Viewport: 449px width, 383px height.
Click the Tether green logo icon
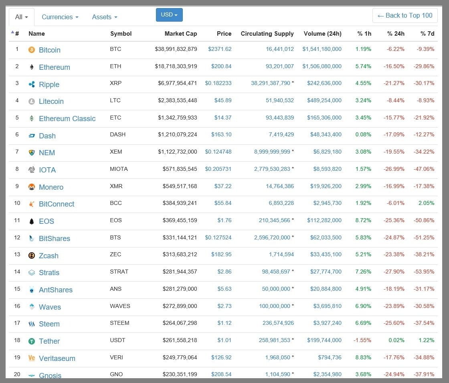(32, 341)
